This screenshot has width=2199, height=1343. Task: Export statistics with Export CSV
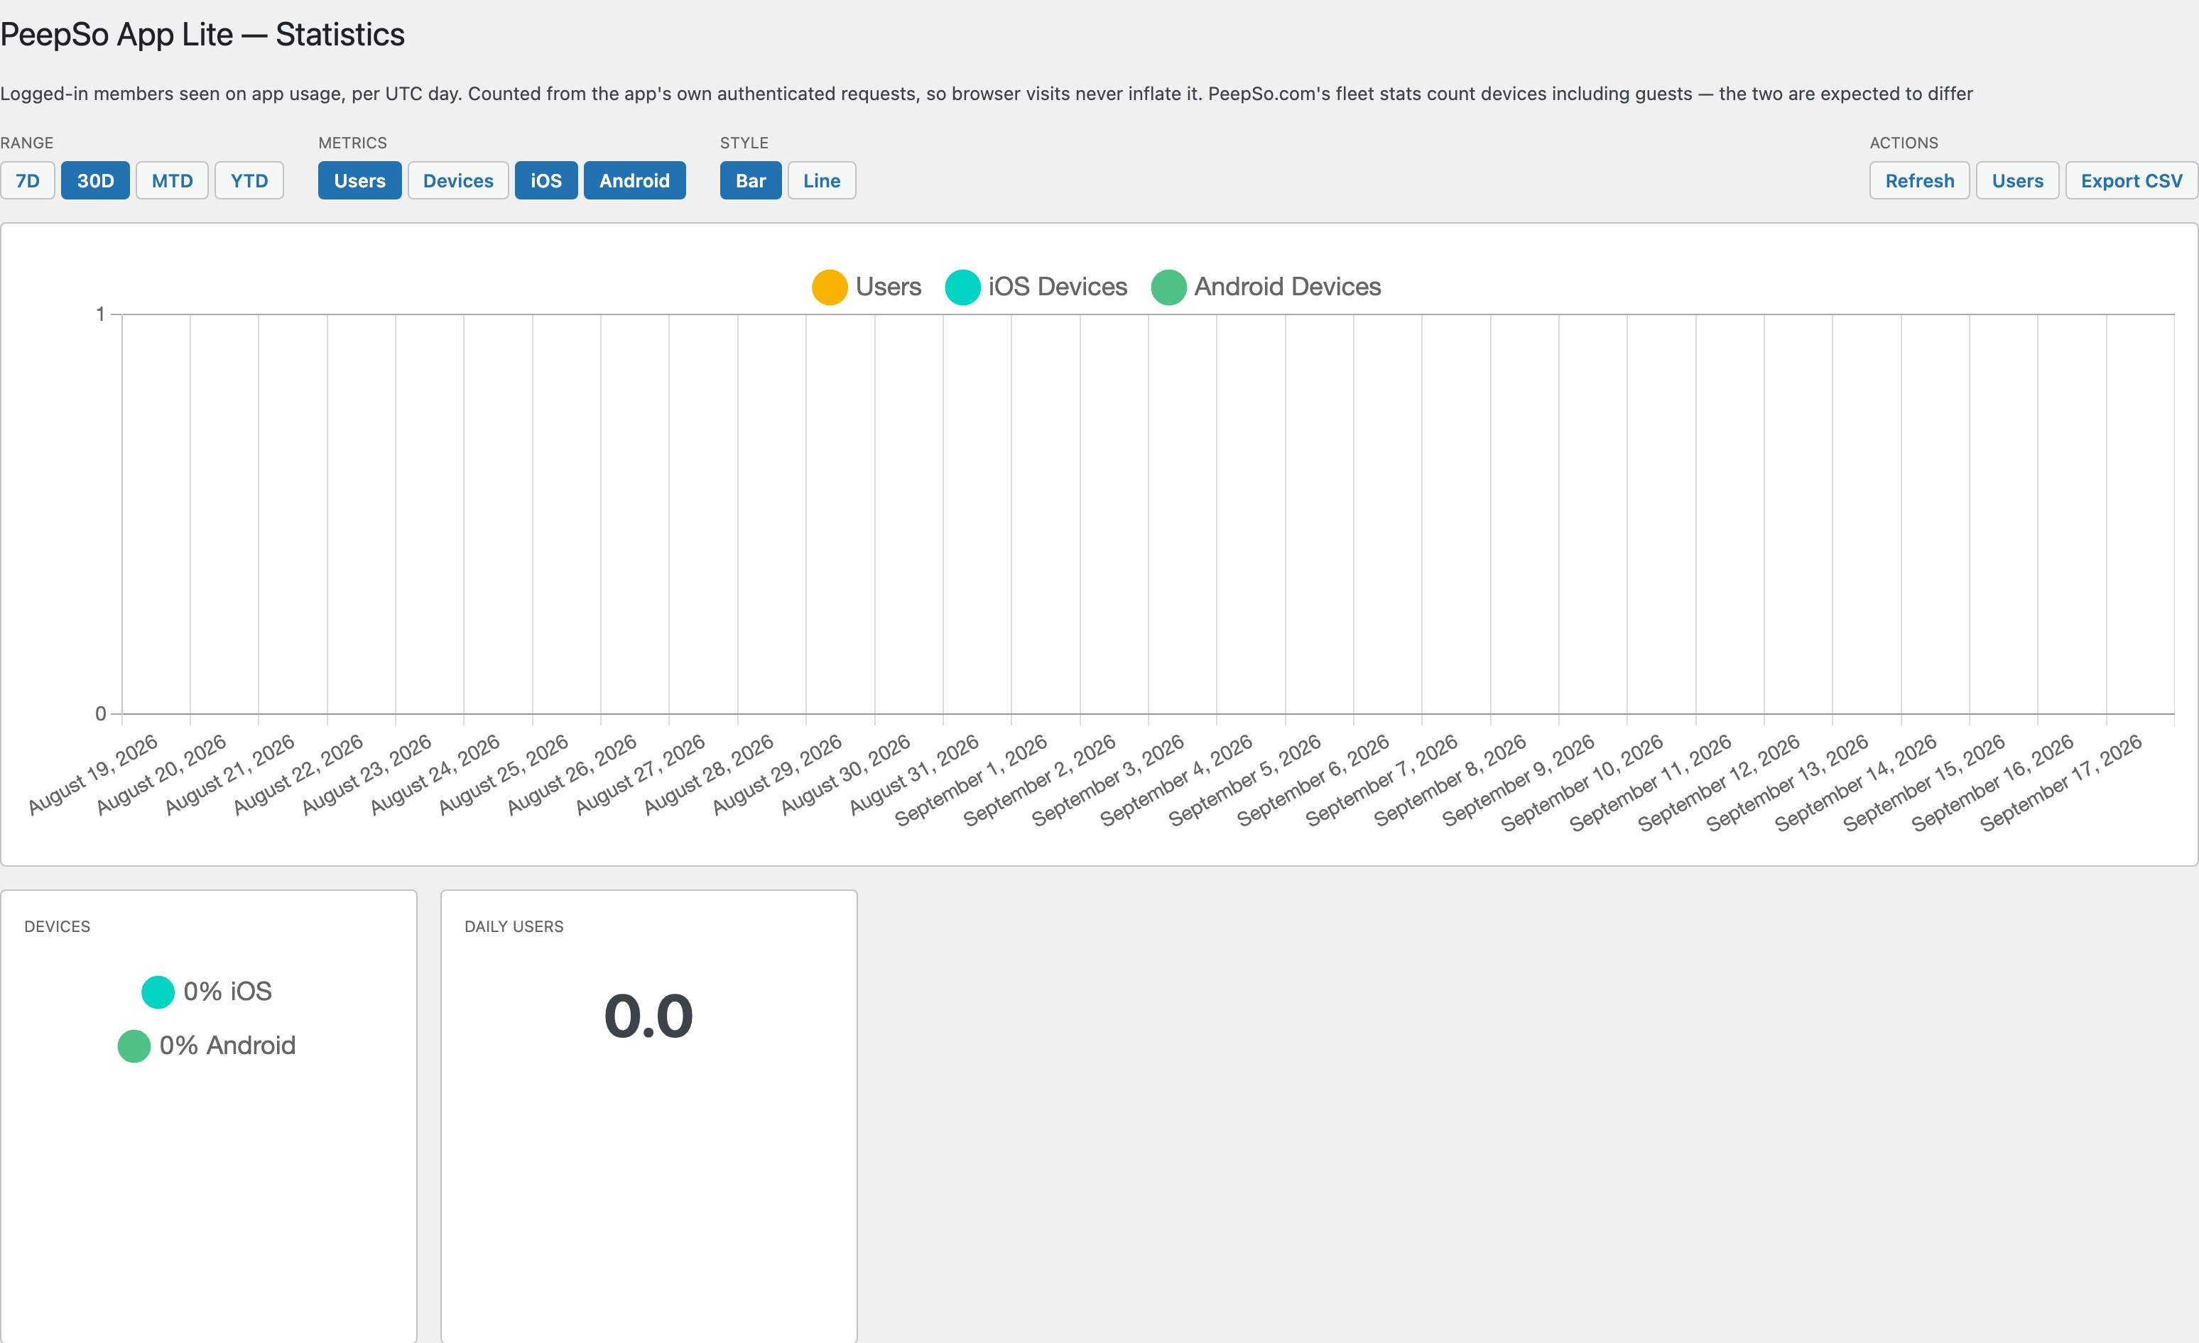[2132, 181]
